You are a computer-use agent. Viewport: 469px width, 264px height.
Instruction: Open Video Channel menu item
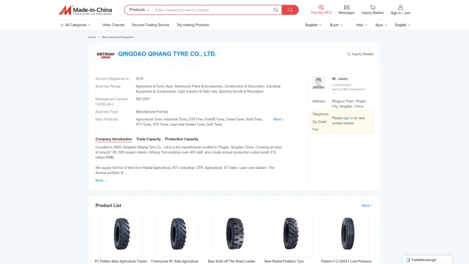coord(113,25)
